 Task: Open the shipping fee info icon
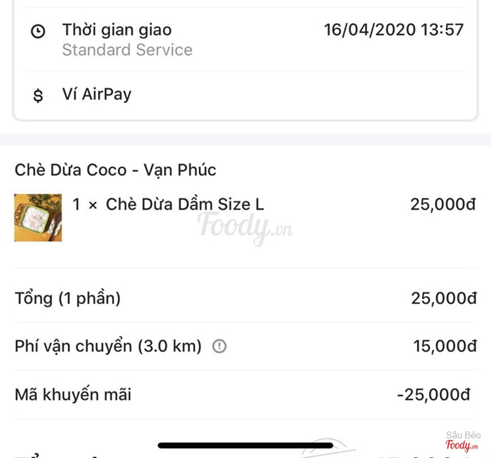(219, 347)
